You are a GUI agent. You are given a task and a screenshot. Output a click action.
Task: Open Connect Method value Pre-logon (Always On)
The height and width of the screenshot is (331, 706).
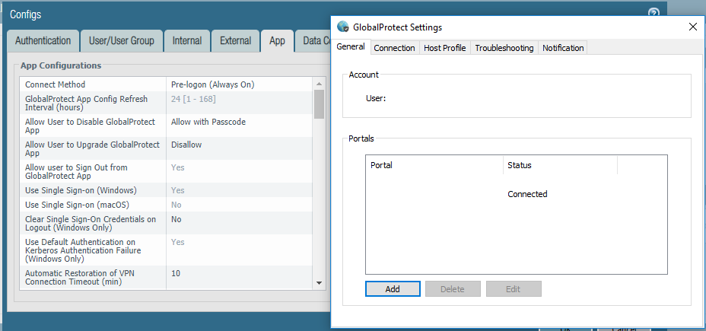click(212, 84)
